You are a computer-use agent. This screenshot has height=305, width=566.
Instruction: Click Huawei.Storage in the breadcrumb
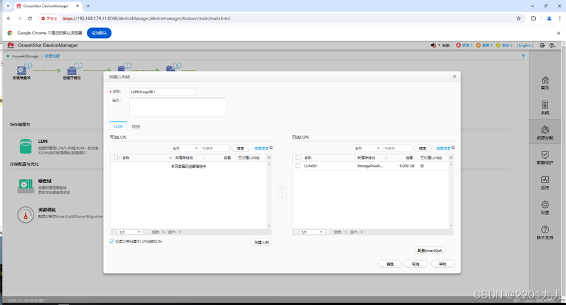[25, 57]
